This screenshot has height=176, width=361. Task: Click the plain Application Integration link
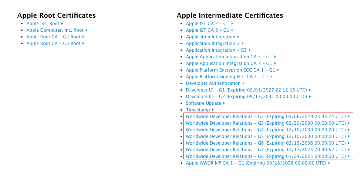[213, 37]
